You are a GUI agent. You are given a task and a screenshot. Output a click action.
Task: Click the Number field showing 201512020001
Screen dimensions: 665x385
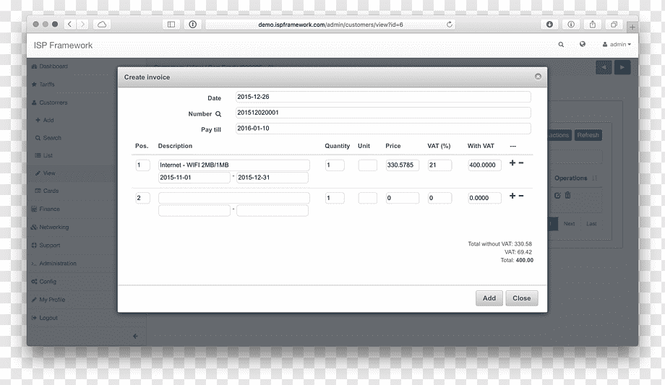pos(383,113)
